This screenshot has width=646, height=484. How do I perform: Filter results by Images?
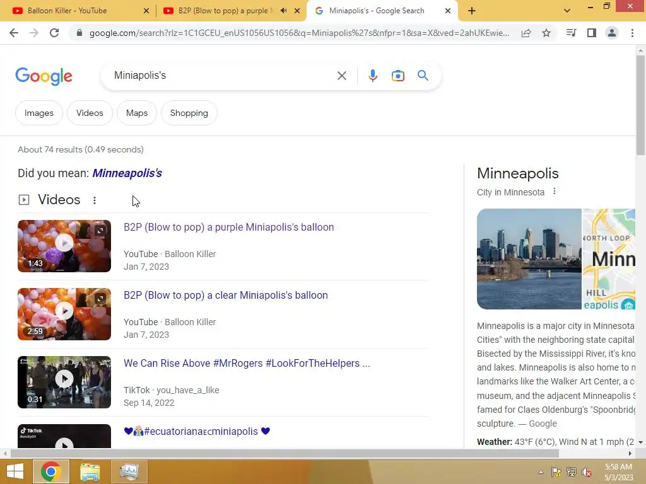coord(38,113)
